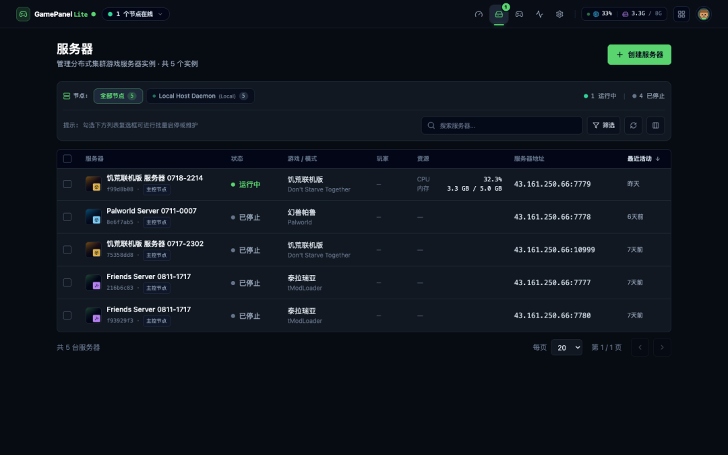Click the 主控节点 tag on server 8e6f7ab5

[156, 222]
